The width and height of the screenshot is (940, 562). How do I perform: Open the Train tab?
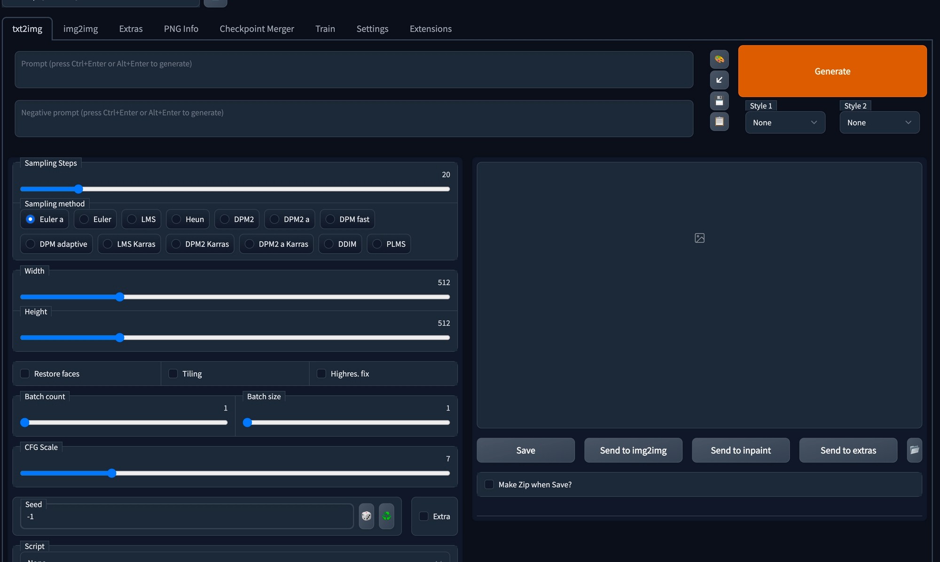coord(325,29)
